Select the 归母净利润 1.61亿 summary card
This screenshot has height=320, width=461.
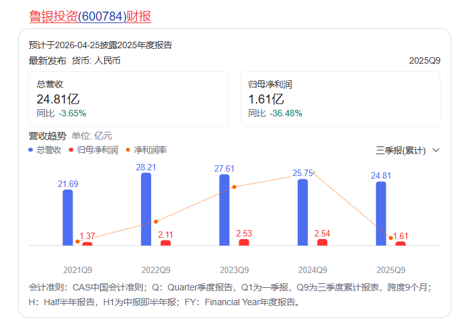(344, 99)
